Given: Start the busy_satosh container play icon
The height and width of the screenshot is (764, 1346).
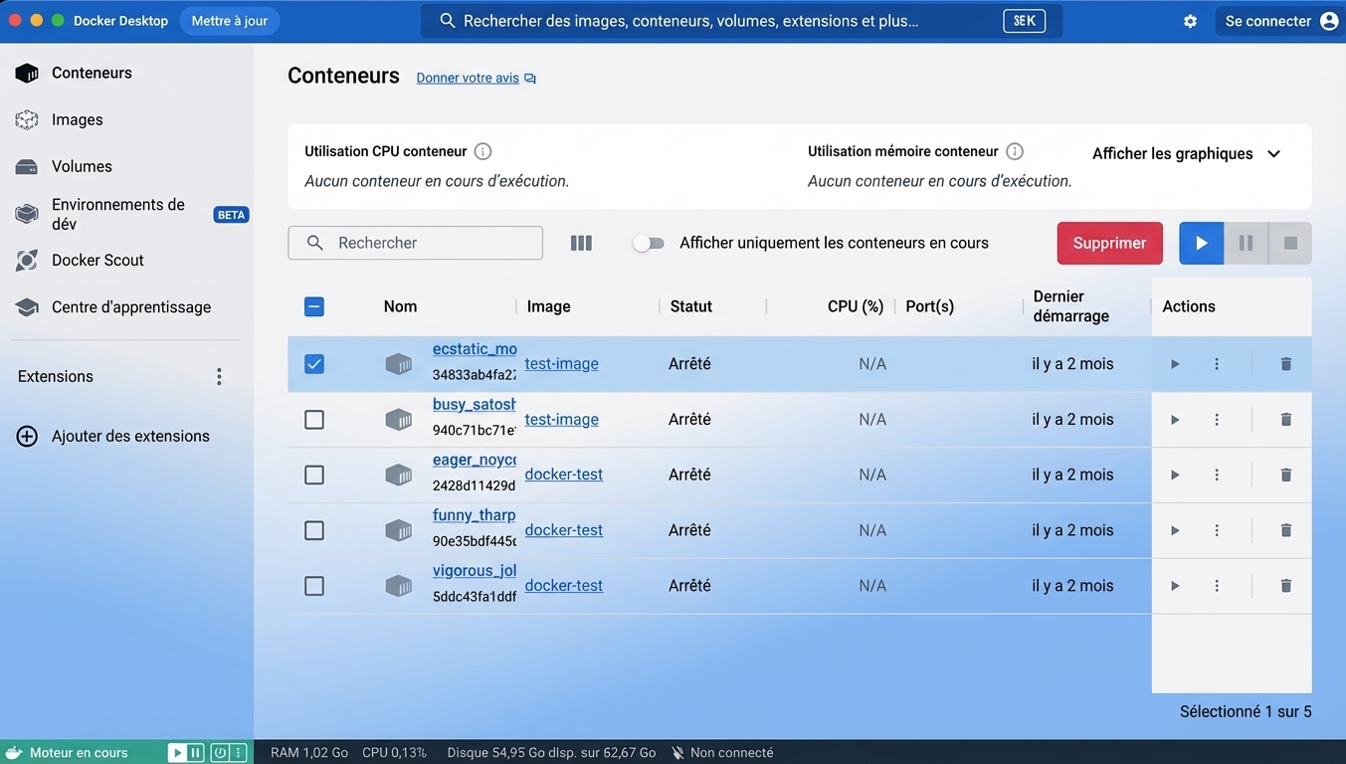Looking at the screenshot, I should [x=1175, y=420].
